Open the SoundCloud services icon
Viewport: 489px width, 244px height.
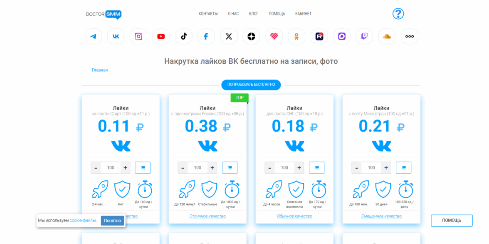coord(387,37)
